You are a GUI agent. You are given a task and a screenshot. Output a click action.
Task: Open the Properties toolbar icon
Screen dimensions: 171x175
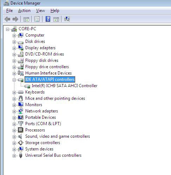tap(37, 19)
